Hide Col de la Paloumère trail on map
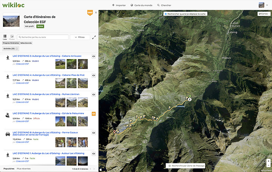272x172 pixels. coord(94,114)
